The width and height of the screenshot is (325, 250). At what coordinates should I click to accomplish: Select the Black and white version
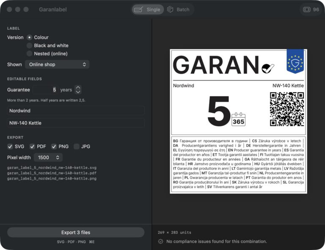coord(30,45)
